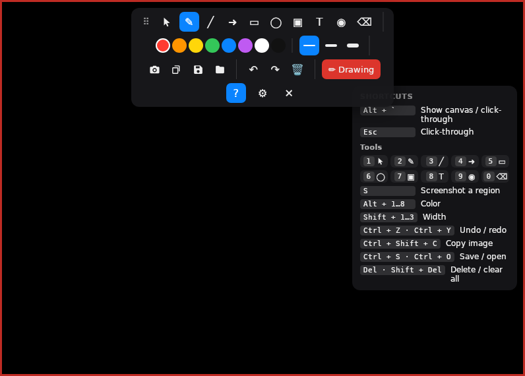
Task: Select the filled rectangle tool
Action: tap(297, 22)
